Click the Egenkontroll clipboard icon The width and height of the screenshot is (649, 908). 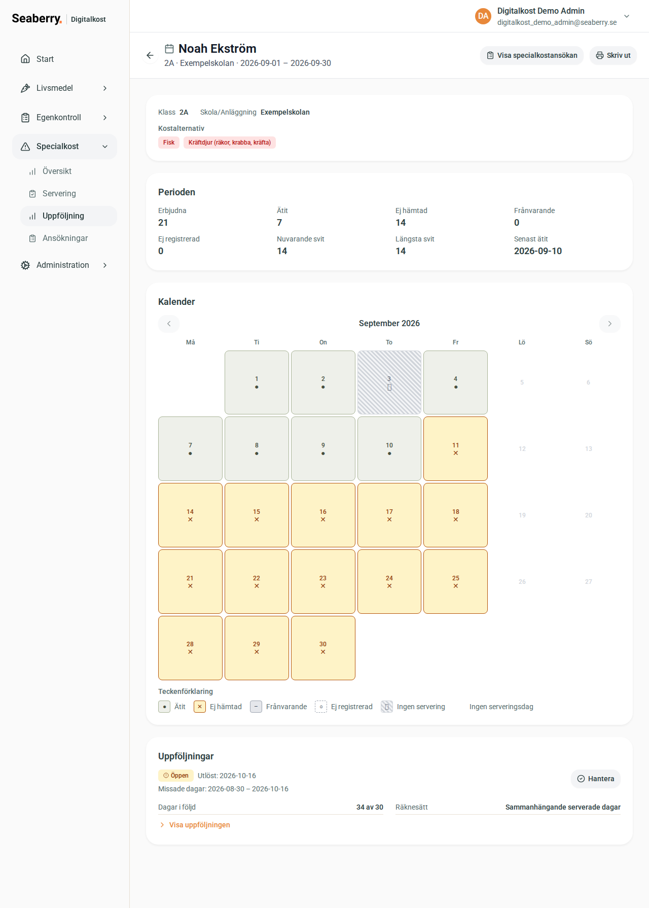click(25, 118)
